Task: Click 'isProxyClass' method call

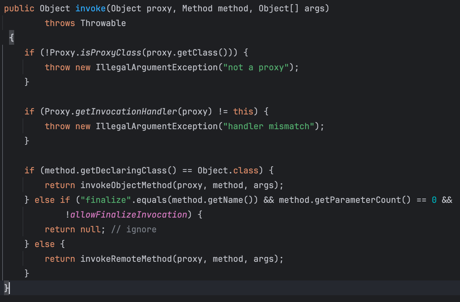Action: click(111, 53)
